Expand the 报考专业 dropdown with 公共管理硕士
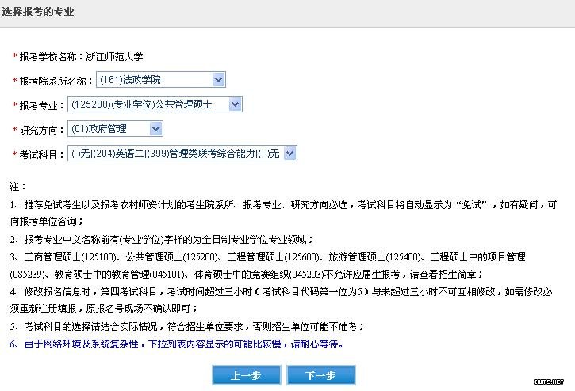The image size is (575, 391). click(155, 104)
